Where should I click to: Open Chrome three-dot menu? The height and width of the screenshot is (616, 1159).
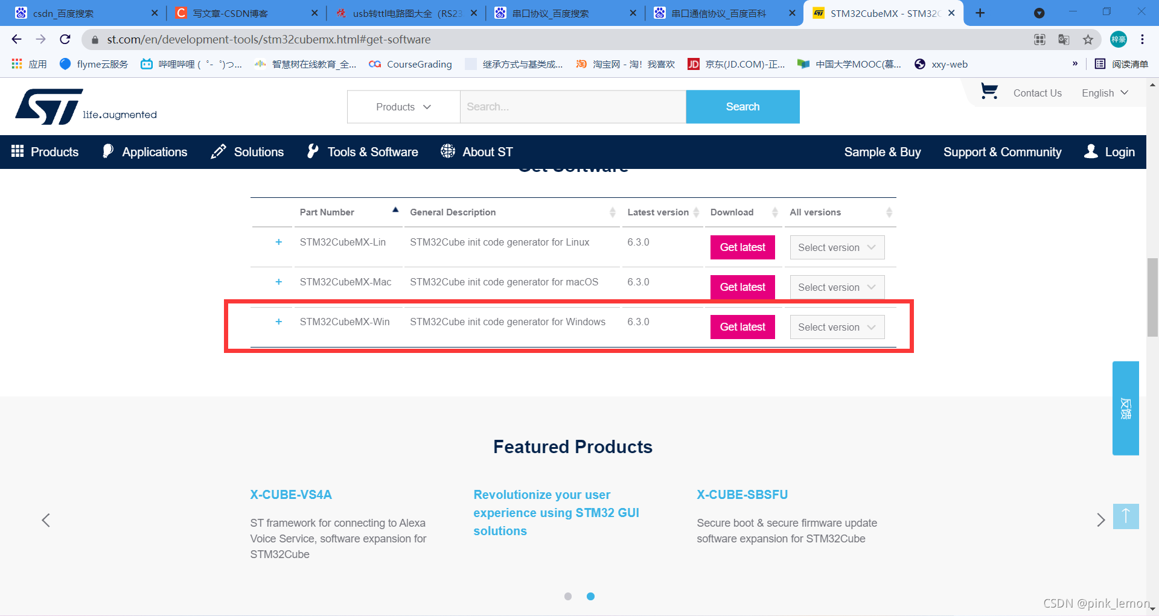click(x=1142, y=39)
